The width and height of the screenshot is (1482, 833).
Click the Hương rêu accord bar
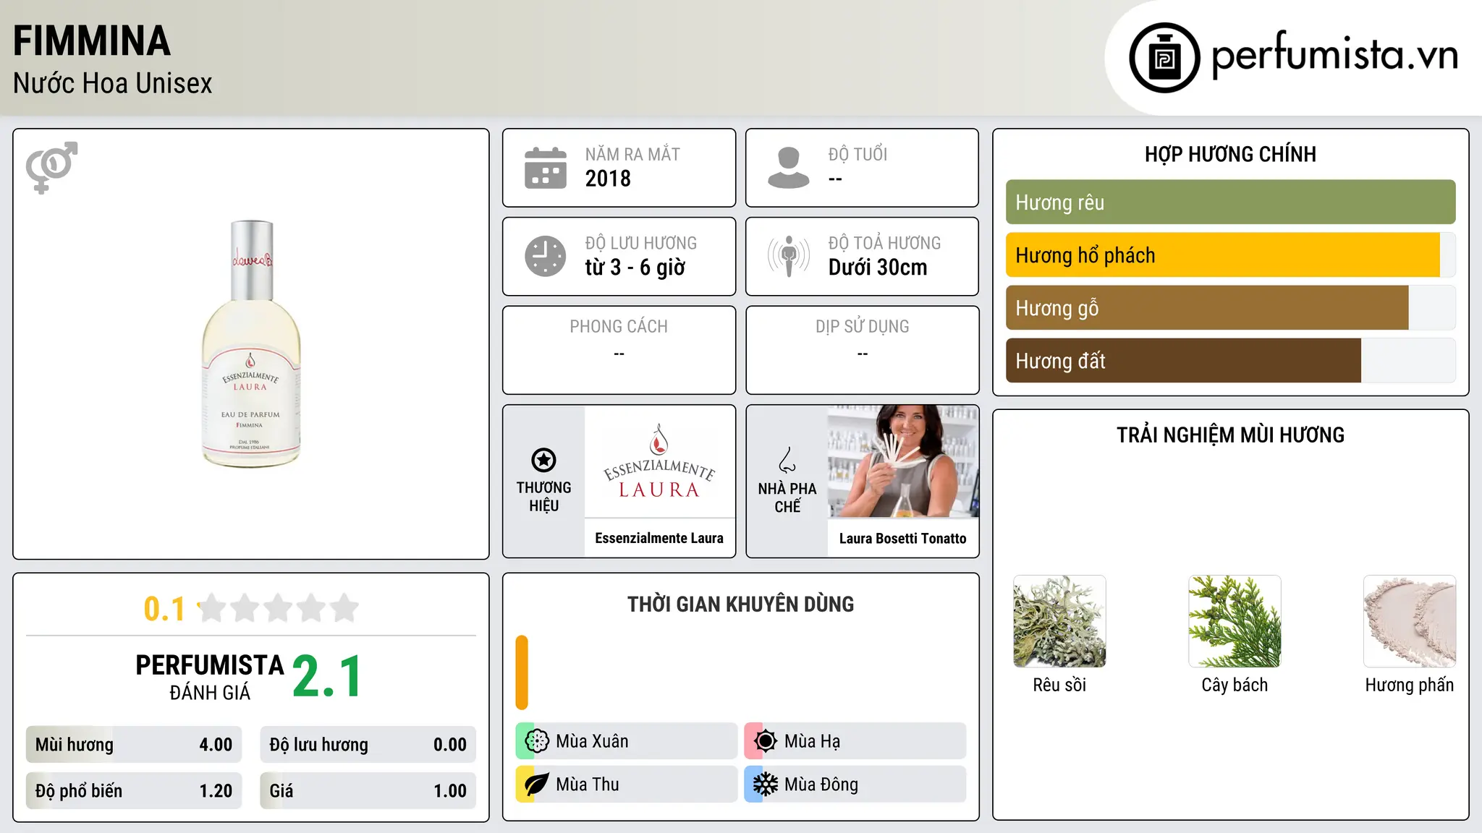click(x=1230, y=202)
